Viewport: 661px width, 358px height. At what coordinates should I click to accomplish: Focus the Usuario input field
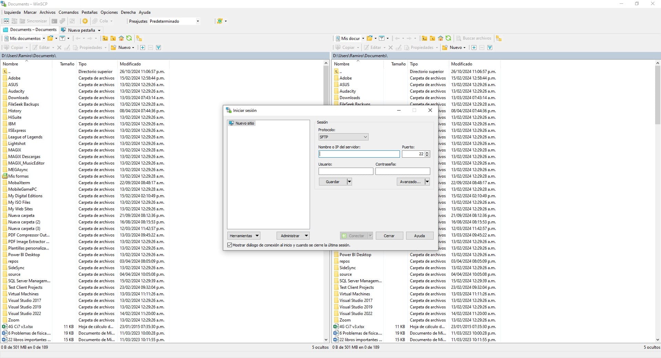point(346,171)
